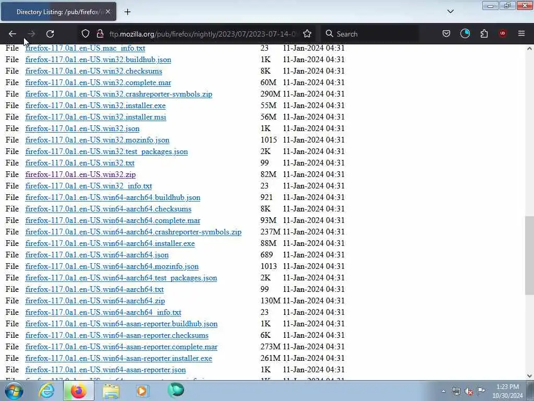Open the win32_info.txt link

click(x=89, y=186)
